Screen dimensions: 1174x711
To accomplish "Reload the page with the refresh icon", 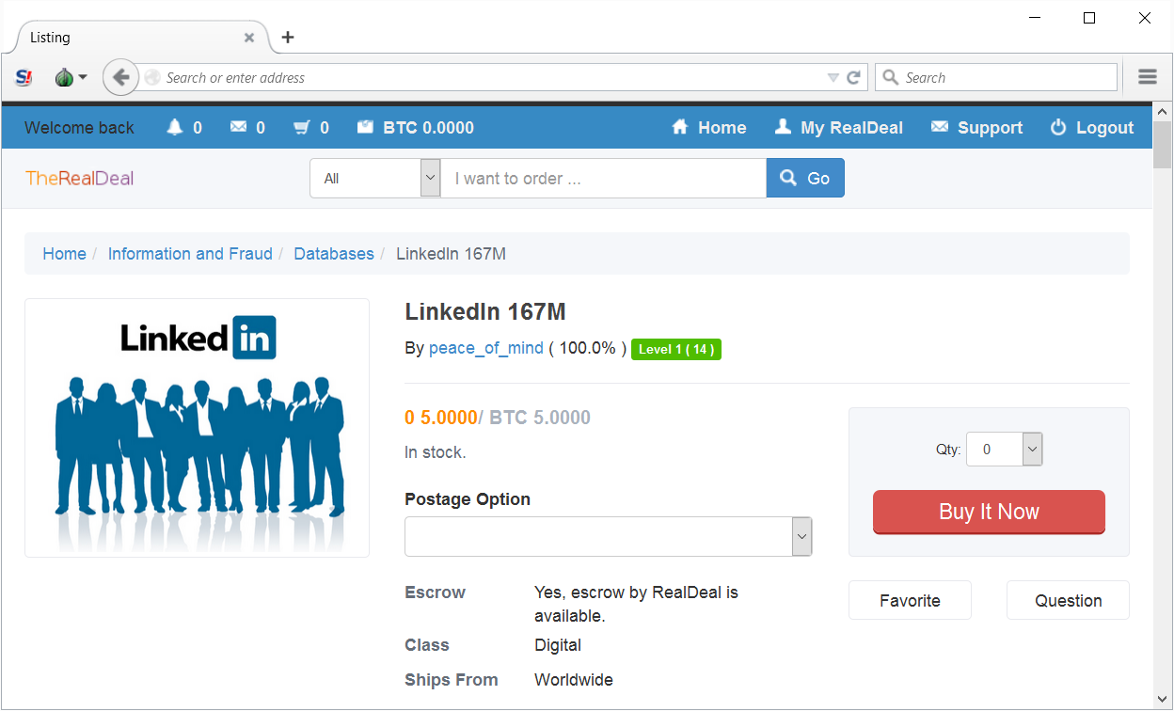I will [854, 78].
